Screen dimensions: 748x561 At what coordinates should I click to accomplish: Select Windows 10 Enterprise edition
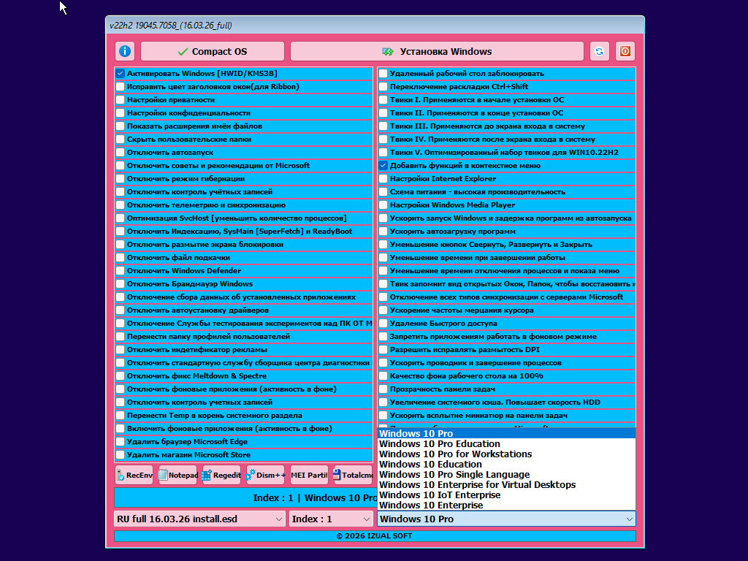coord(507,505)
